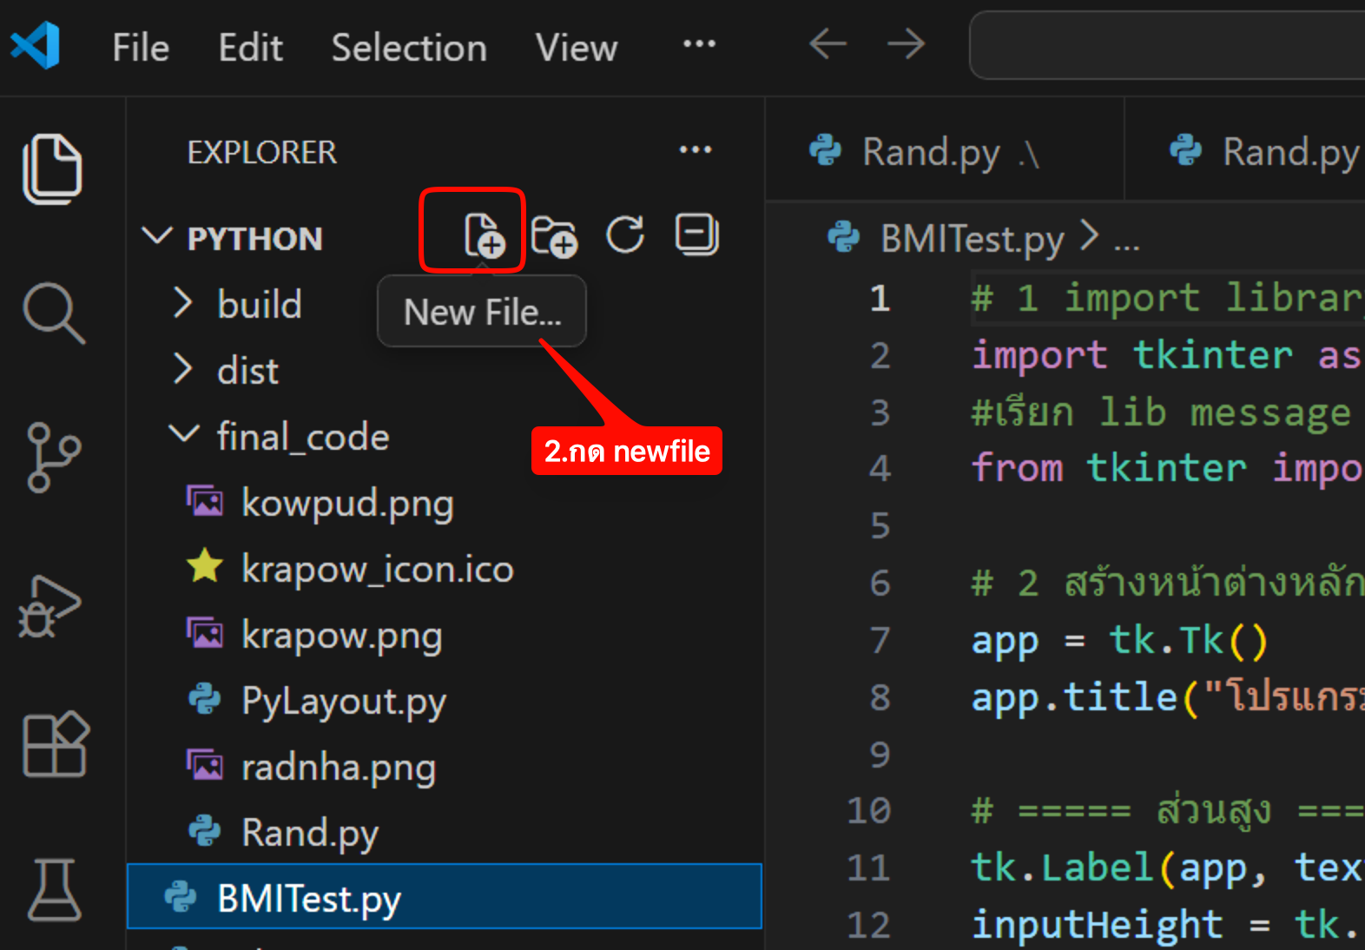Viewport: 1365px width, 950px height.
Task: Go back using the navigation arrow
Action: pyautogui.click(x=828, y=43)
